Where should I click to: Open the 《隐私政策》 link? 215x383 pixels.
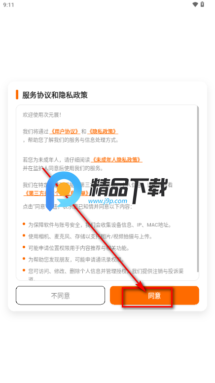[103, 131]
